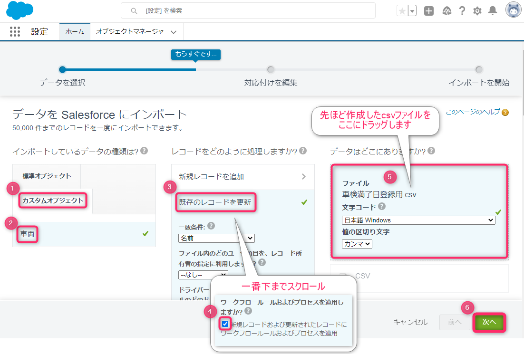The image size is (524, 354).
Task: Click the 前へ button
Action: click(x=455, y=322)
